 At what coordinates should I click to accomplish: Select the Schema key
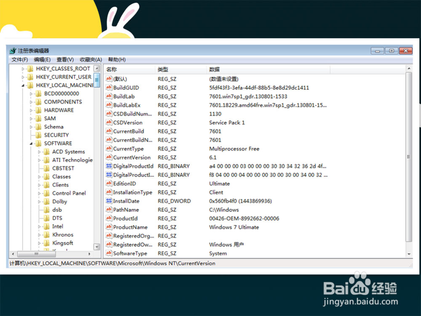(x=54, y=127)
